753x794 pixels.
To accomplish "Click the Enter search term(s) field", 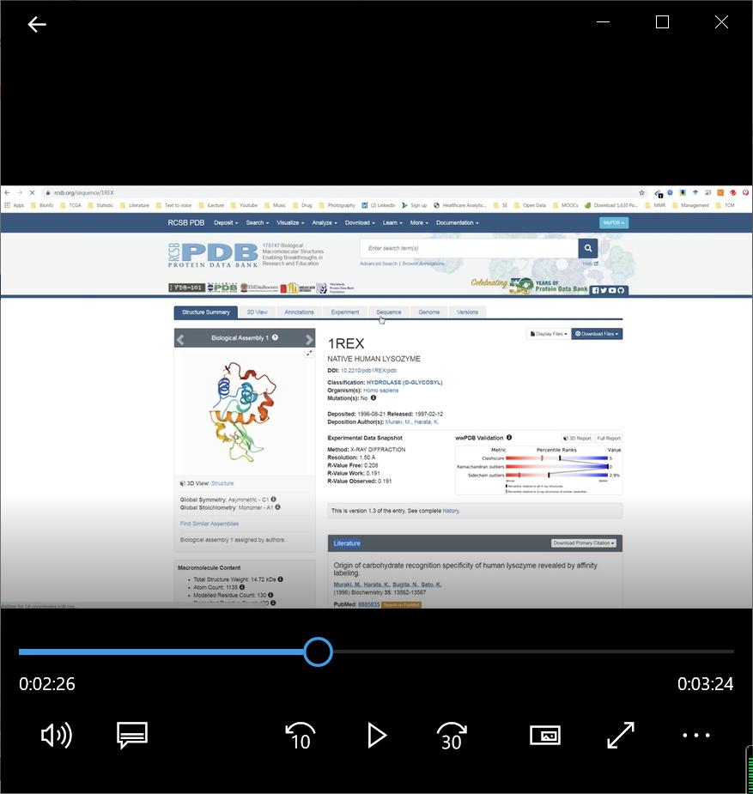I will 469,248.
